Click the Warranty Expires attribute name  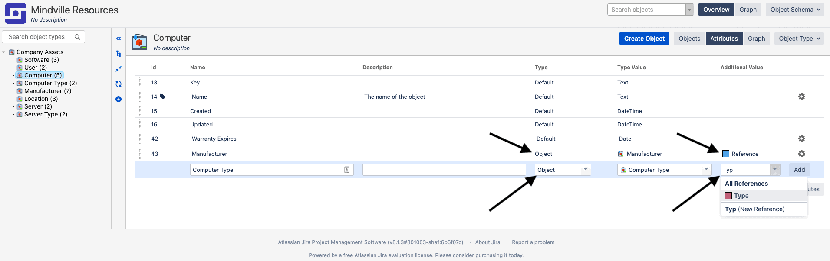(x=214, y=139)
